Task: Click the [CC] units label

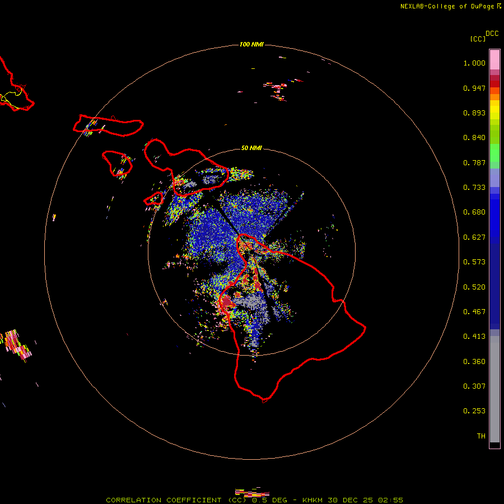Action: coord(478,39)
